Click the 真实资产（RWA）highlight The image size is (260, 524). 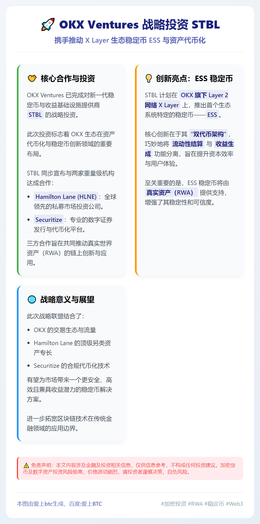171,192
